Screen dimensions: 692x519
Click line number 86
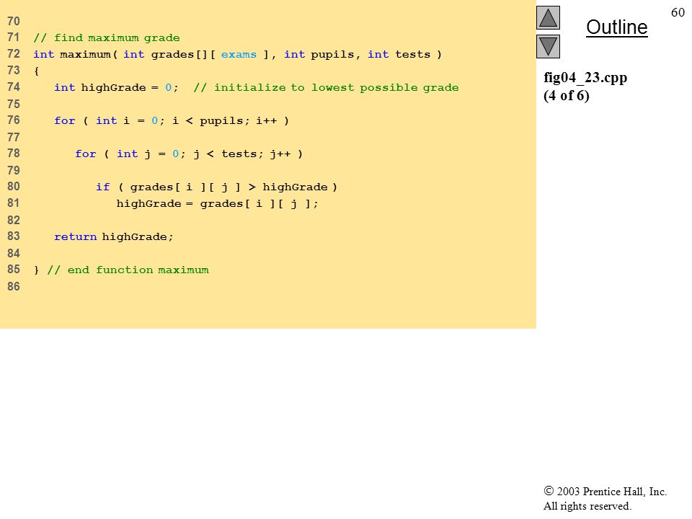tap(14, 286)
